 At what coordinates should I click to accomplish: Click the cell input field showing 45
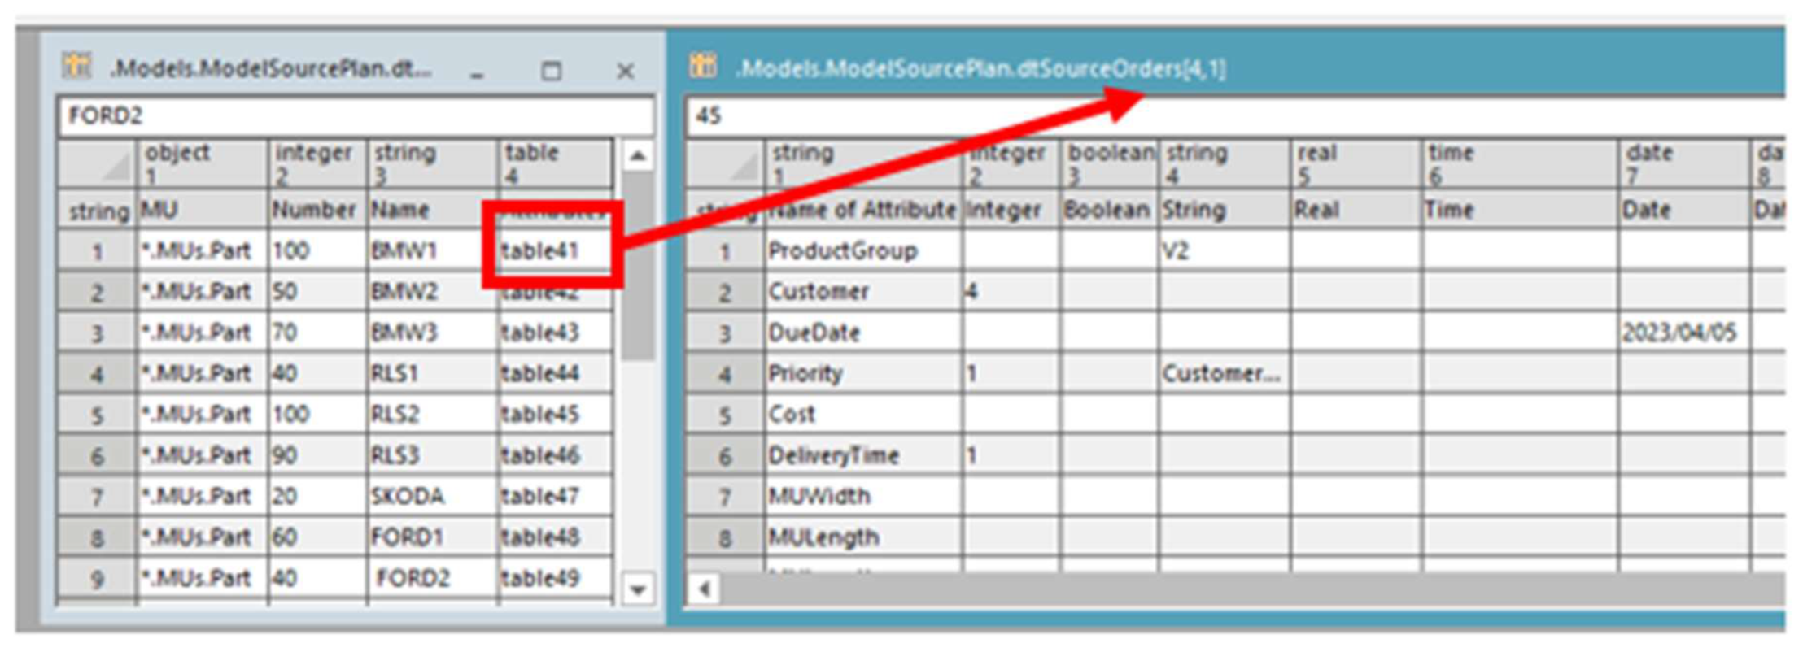tap(1220, 115)
